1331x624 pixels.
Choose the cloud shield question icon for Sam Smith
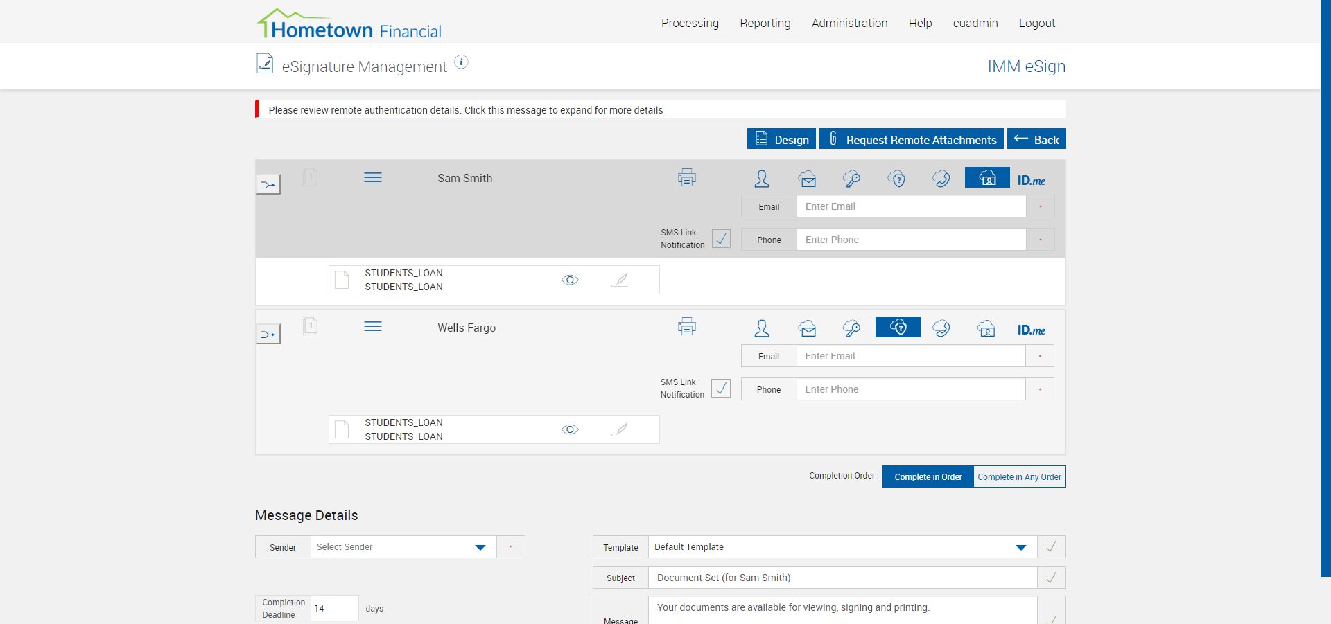point(897,179)
